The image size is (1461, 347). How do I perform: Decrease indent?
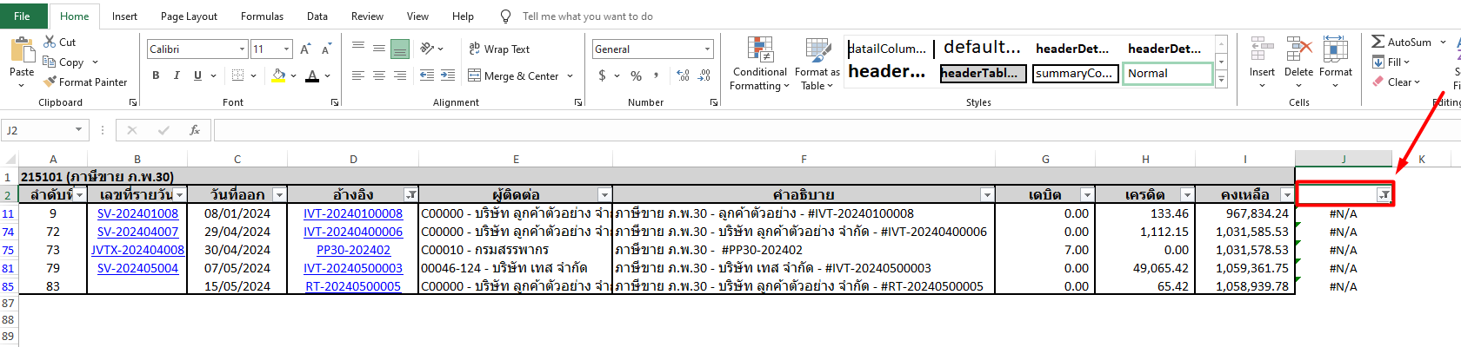(x=427, y=75)
